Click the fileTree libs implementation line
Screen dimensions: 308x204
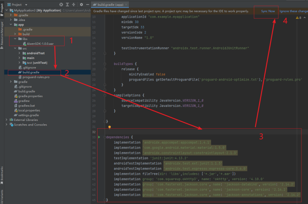175,174
